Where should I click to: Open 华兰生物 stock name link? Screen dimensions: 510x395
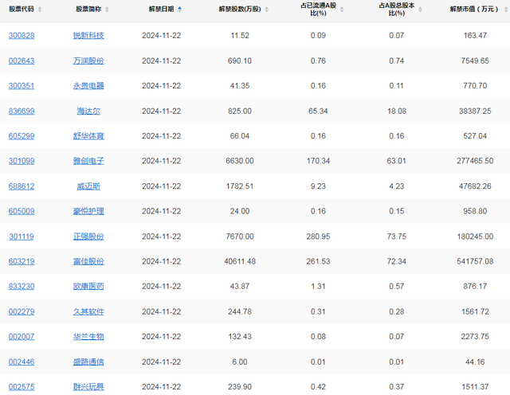(88, 337)
